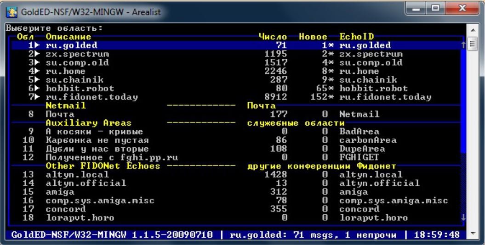This screenshot has height=245, width=485.
Task: Click the Other FIDONet Echoes group header
Action: [x=103, y=166]
